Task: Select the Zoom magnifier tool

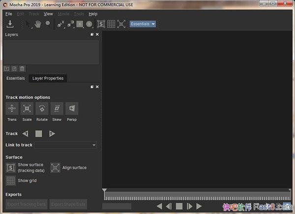Action: point(48,24)
